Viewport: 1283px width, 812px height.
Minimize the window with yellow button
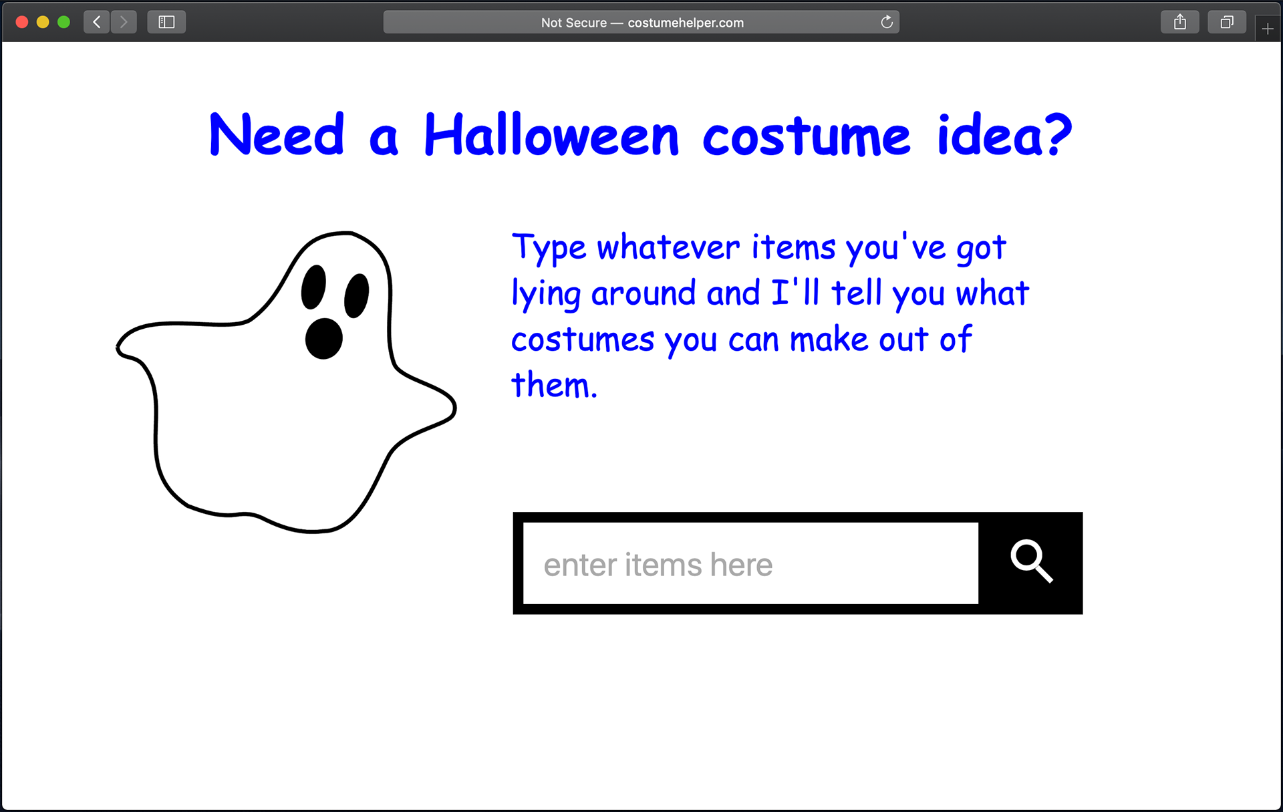click(x=43, y=22)
